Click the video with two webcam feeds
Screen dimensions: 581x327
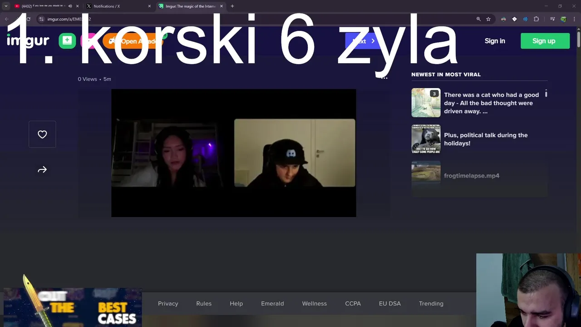(x=234, y=153)
